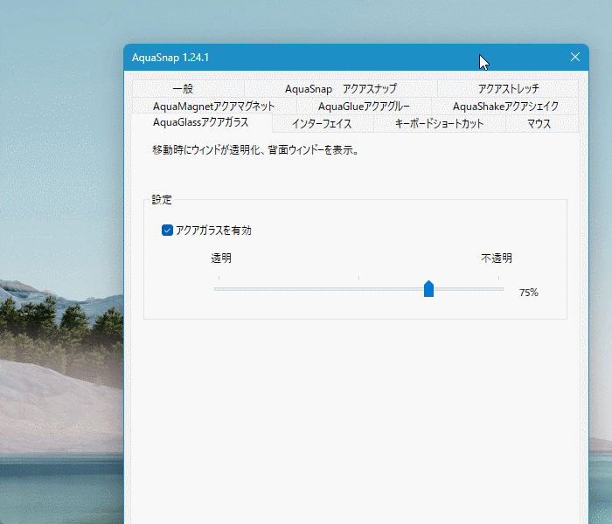The image size is (612, 524).
Task: Open the インターフェイス tab
Action: tap(323, 124)
